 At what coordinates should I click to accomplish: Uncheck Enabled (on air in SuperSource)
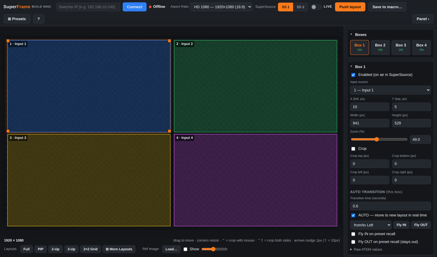(x=353, y=75)
